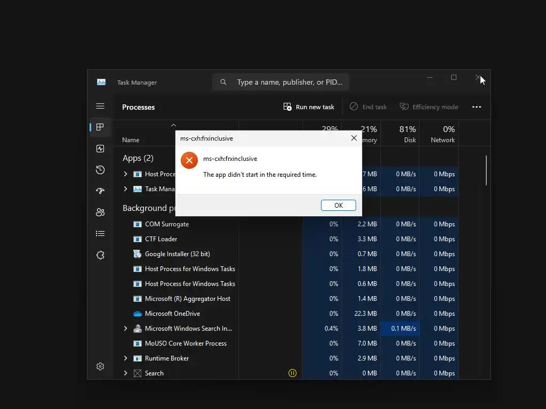Image resolution: width=546 pixels, height=409 pixels.
Task: Open the Users page in sidebar
Action: coord(100,212)
